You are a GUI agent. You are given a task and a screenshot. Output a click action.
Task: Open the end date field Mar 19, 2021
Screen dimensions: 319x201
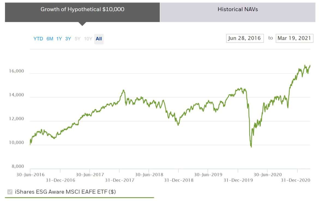294,38
